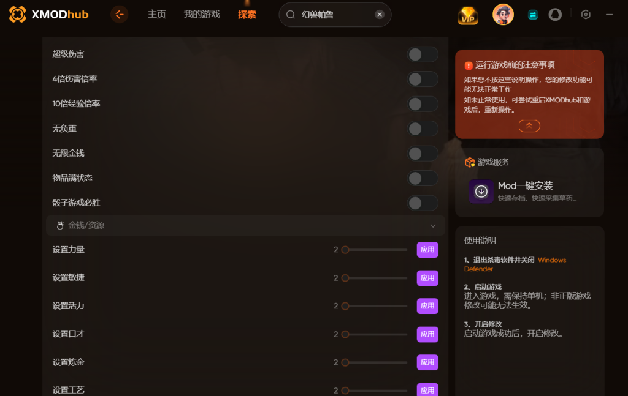Switch to the 我的游戏 tab
This screenshot has width=628, height=396.
pos(202,15)
